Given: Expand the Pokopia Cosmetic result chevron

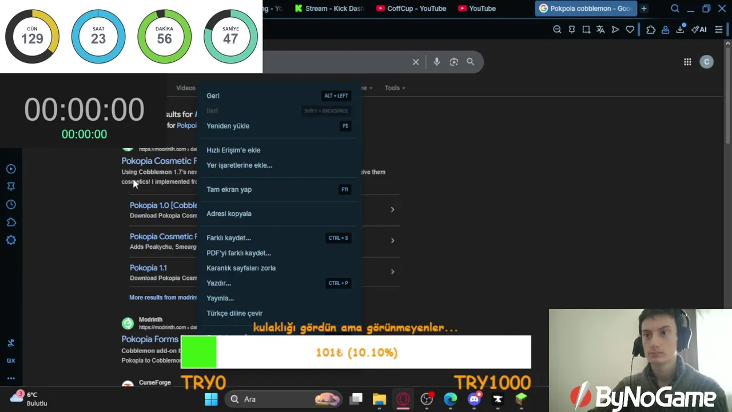Looking at the screenshot, I should point(392,240).
